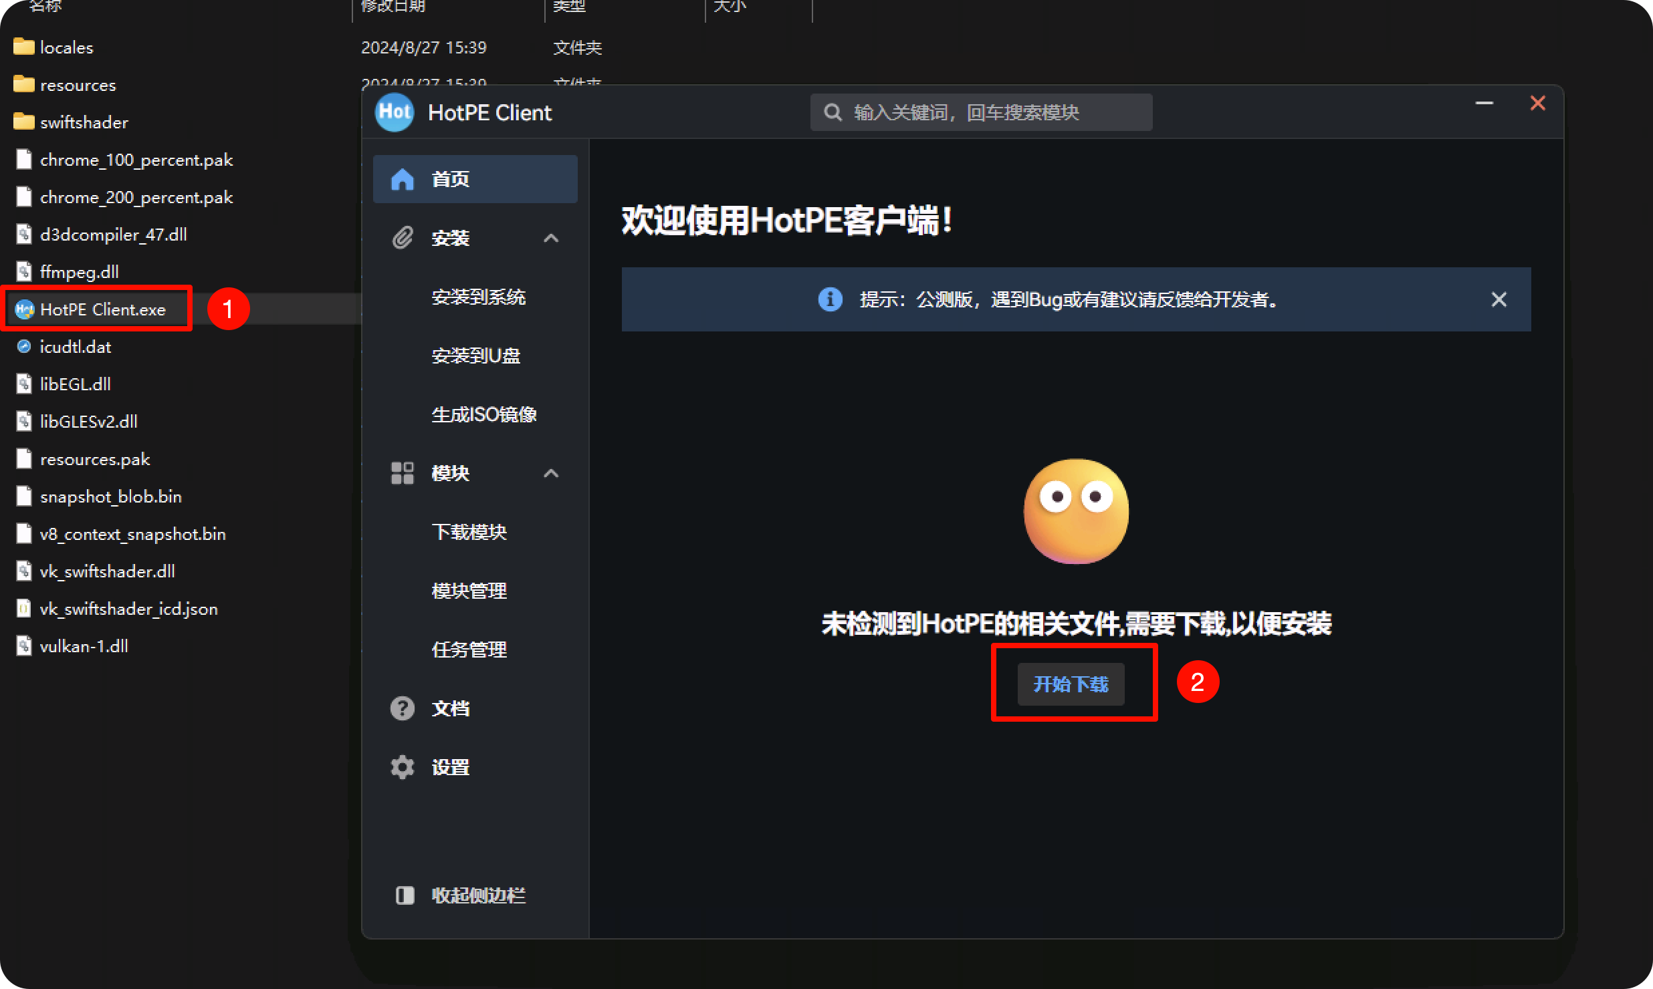This screenshot has width=1653, height=989.
Task: Select chrome_200_percent.pak file name in Explorer
Action: (136, 196)
